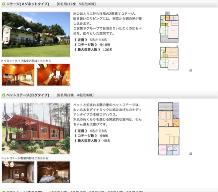Click the [8名用/12棟 5名用/6棟] text
218x192 pixels.
tap(76, 4)
